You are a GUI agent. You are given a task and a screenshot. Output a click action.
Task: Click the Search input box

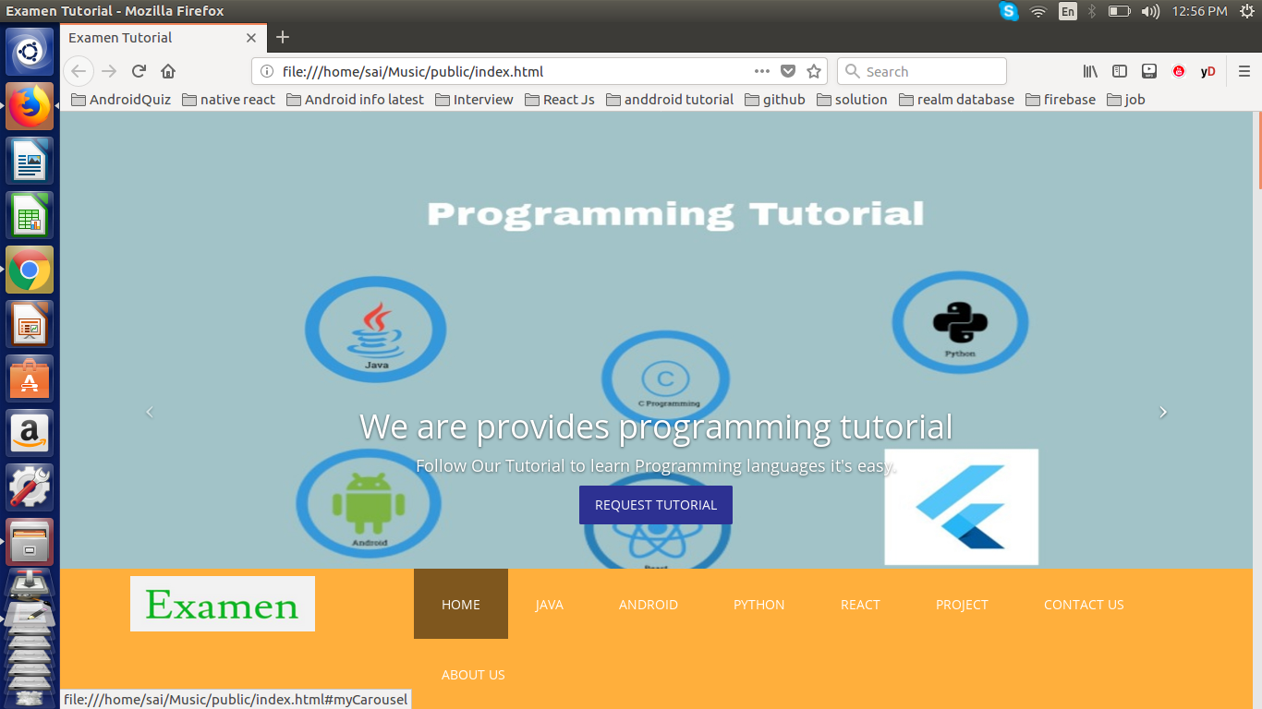point(922,71)
